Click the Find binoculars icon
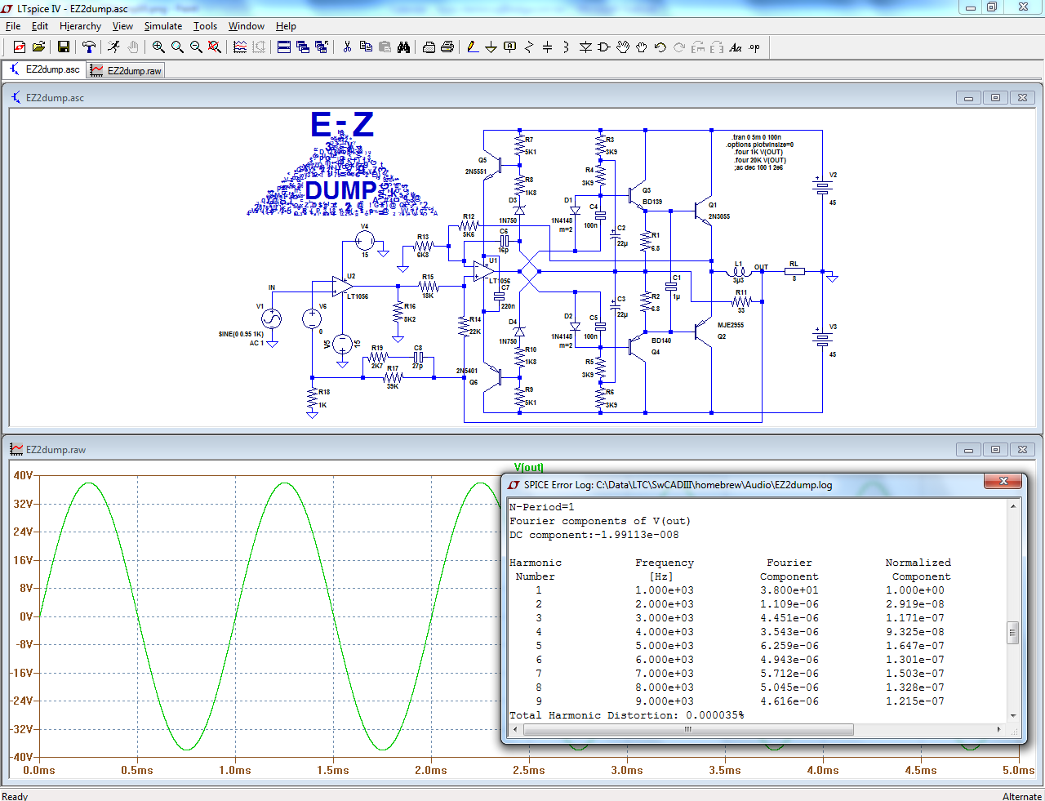 click(x=403, y=47)
